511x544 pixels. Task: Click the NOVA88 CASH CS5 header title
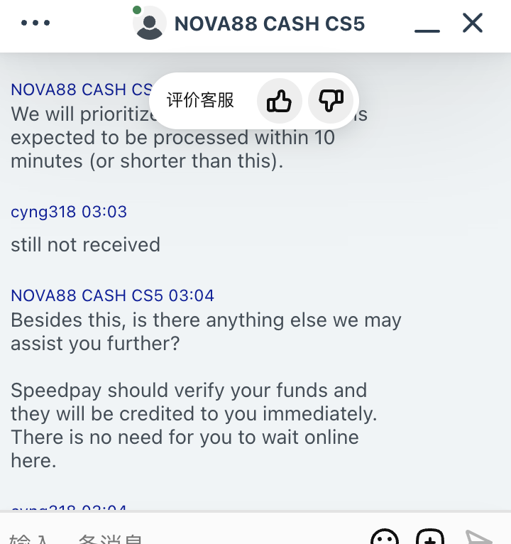coord(270,23)
